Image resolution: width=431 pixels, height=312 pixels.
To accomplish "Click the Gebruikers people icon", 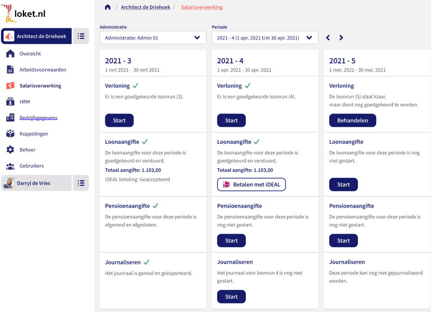I will pos(10,166).
